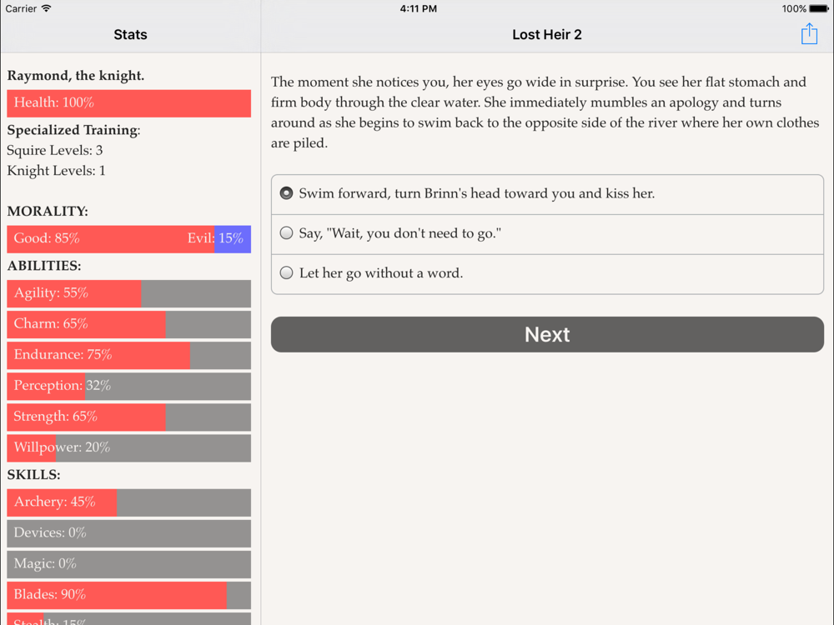Image resolution: width=834 pixels, height=625 pixels.
Task: Click the Blades 90% skill bar
Action: point(128,595)
